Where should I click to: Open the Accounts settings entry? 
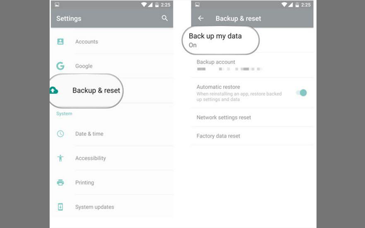tap(87, 42)
